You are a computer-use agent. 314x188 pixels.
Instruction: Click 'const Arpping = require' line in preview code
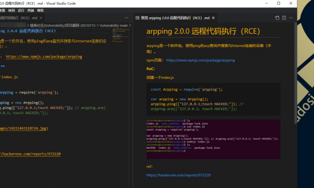click(187, 89)
